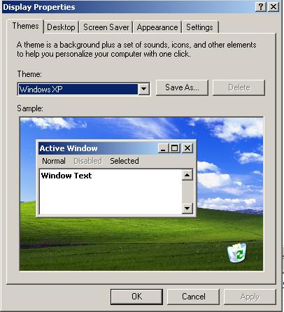Click the Recycle Bin icon in sample
The width and height of the screenshot is (284, 312).
point(237,253)
